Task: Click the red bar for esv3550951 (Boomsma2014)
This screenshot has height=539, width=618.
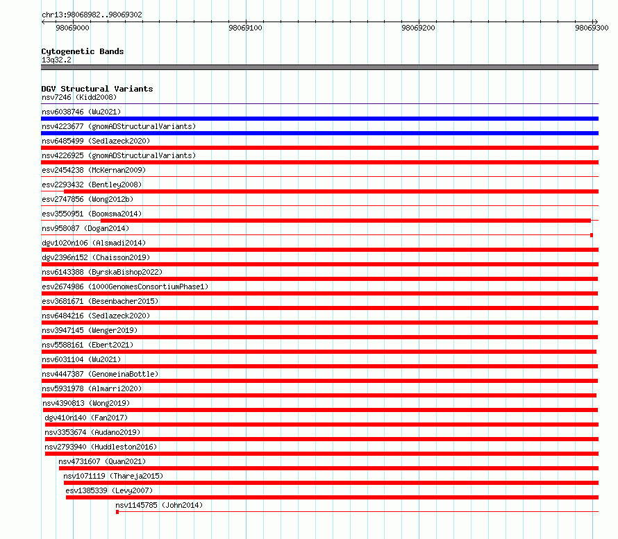Action: pyautogui.click(x=346, y=221)
